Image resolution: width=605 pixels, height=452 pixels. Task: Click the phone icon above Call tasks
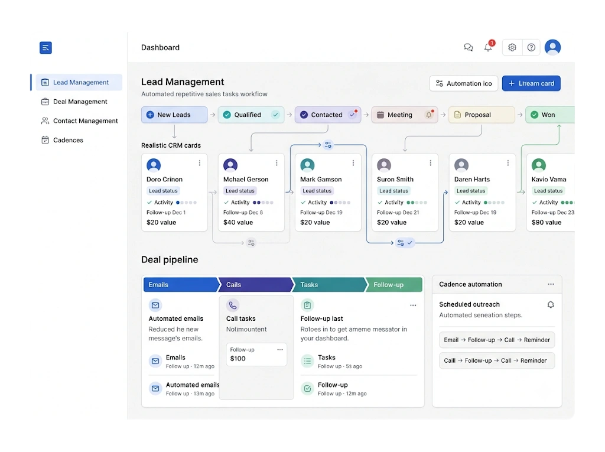point(233,305)
